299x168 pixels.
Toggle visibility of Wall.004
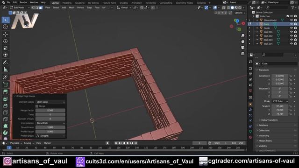coord(291,43)
